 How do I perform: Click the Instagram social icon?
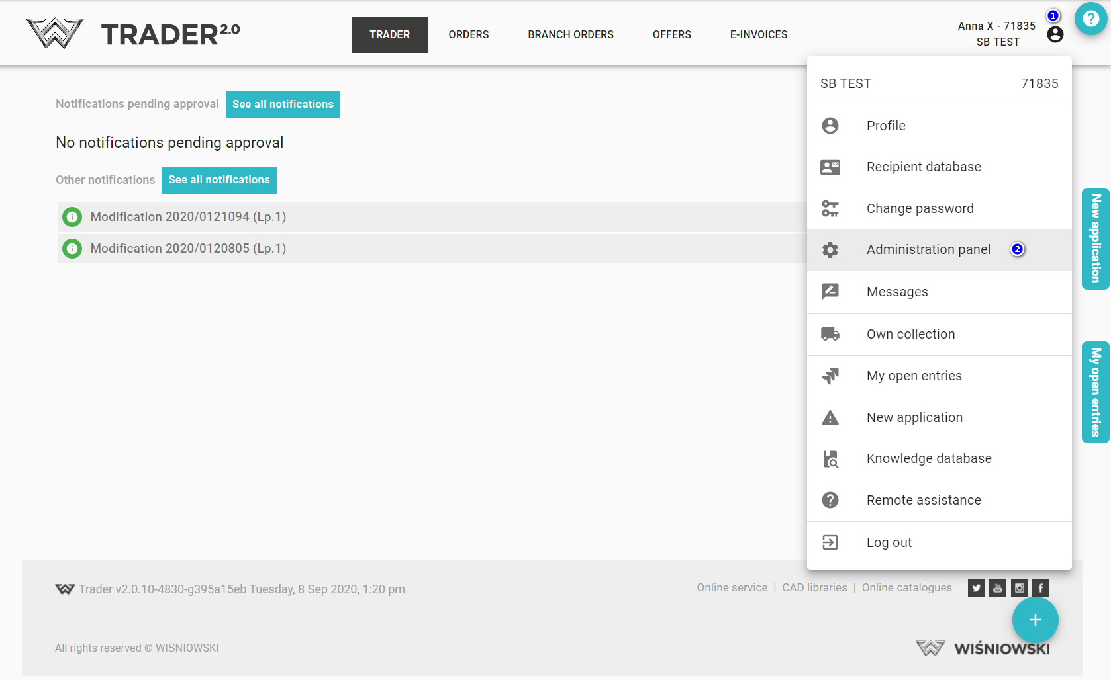click(x=1020, y=587)
